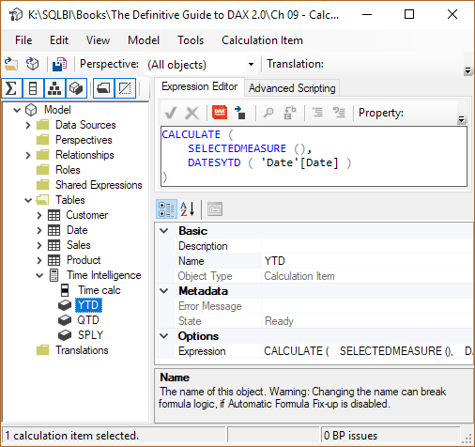475x447 pixels.
Task: Open the connect-to-database cube icon
Action: pyautogui.click(x=33, y=64)
